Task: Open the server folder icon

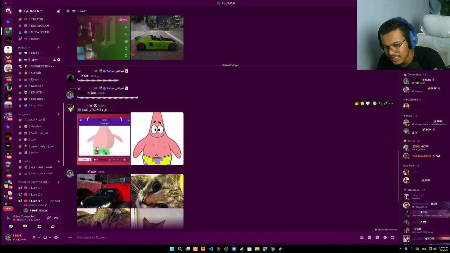Action: (x=8, y=22)
